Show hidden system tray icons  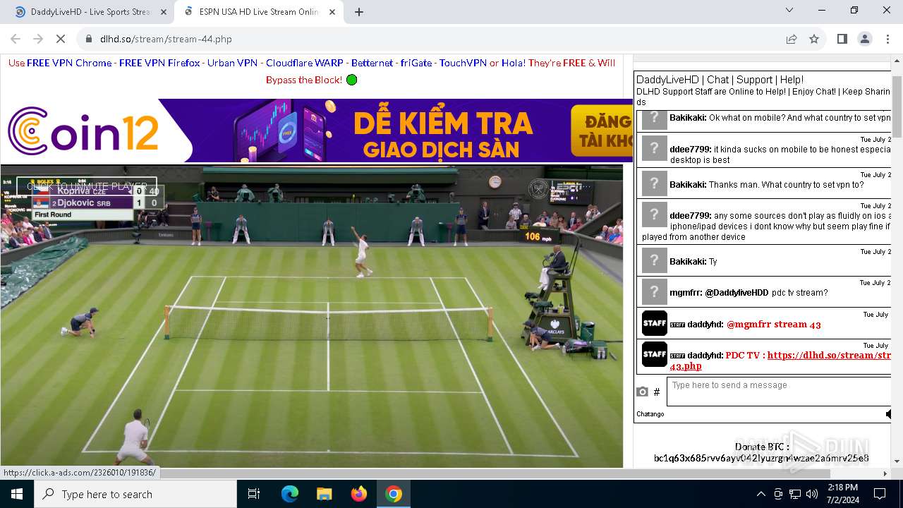pyautogui.click(x=760, y=494)
